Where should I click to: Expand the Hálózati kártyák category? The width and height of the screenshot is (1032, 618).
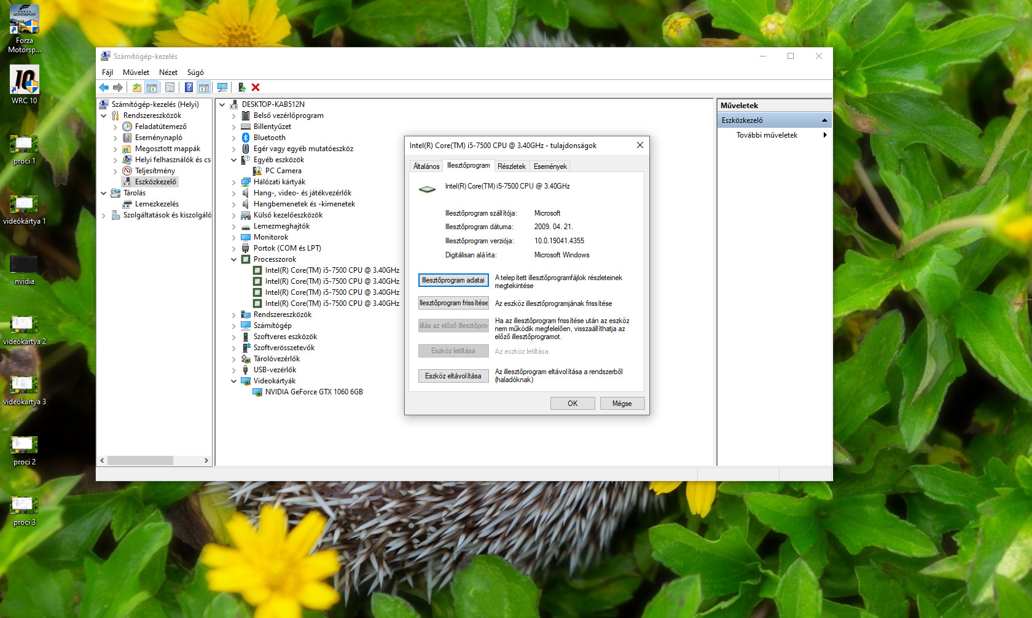234,182
